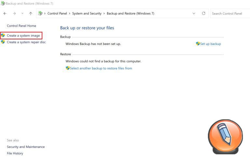
Task: Open Security and Maintenance
Action: [26, 147]
